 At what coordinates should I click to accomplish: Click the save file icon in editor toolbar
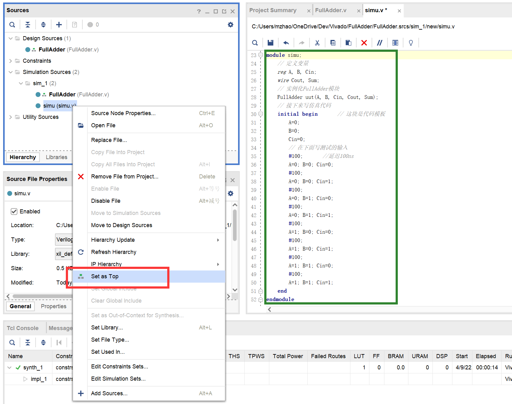[271, 43]
